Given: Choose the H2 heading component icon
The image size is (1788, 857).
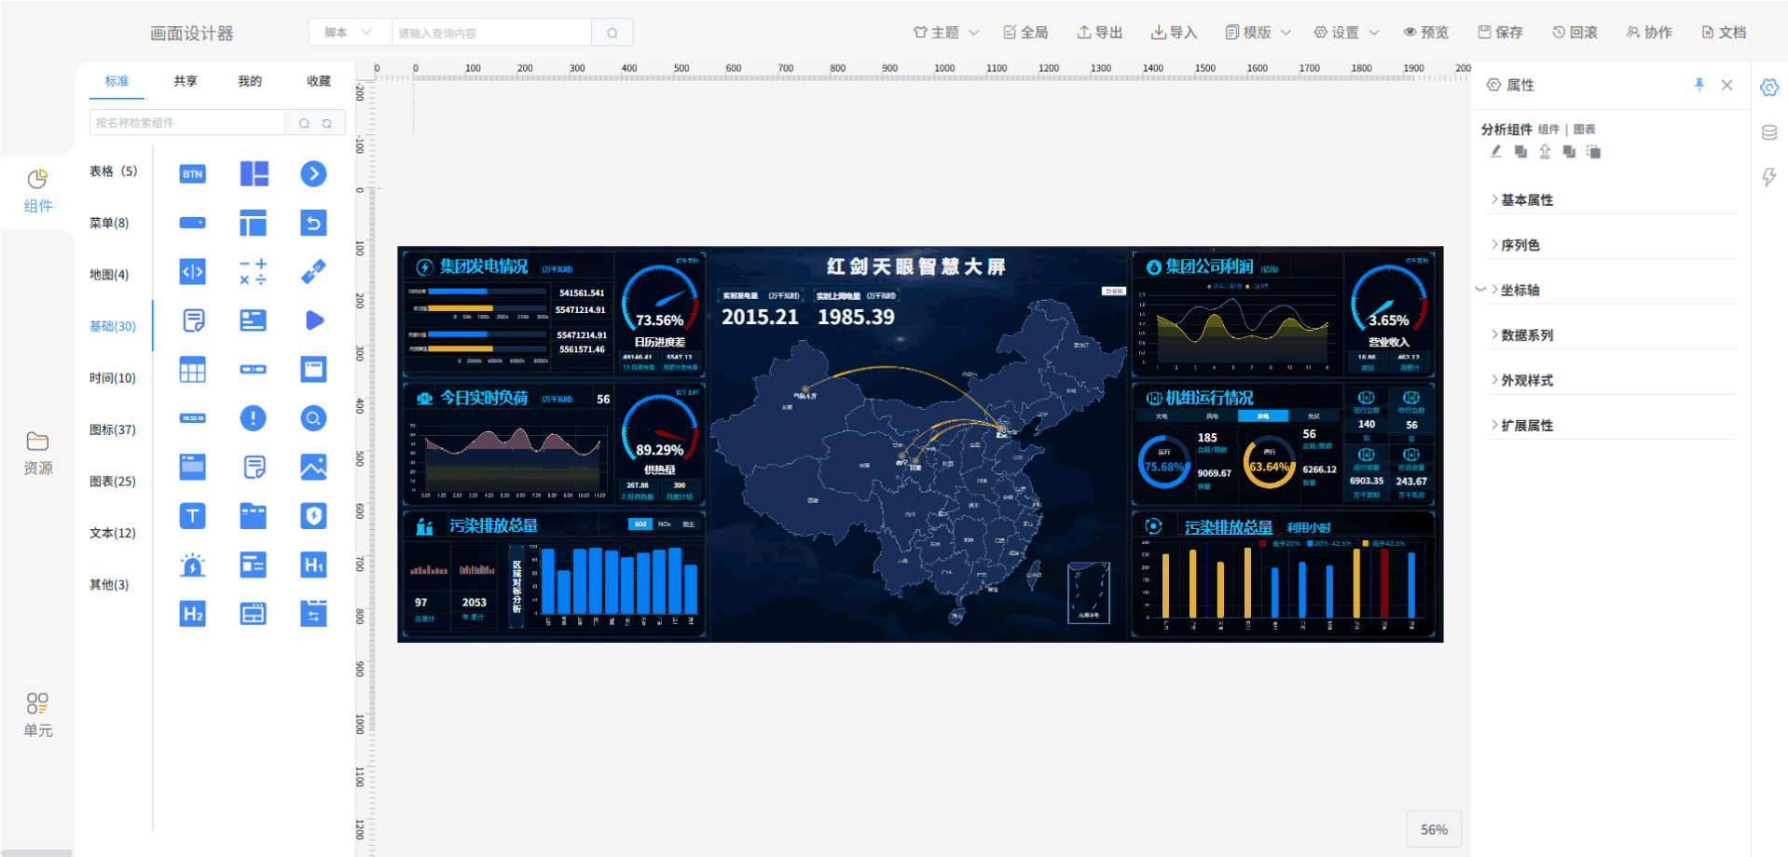Looking at the screenshot, I should coord(193,613).
